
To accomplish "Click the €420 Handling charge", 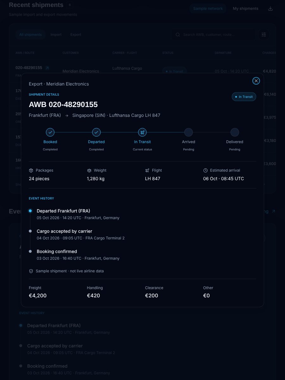I will point(93,295).
